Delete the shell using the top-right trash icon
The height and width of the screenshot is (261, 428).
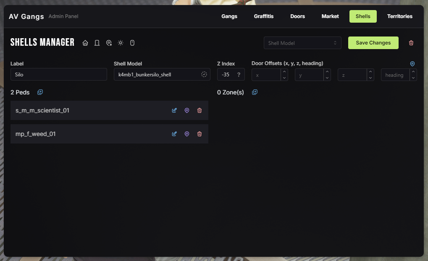coord(411,43)
